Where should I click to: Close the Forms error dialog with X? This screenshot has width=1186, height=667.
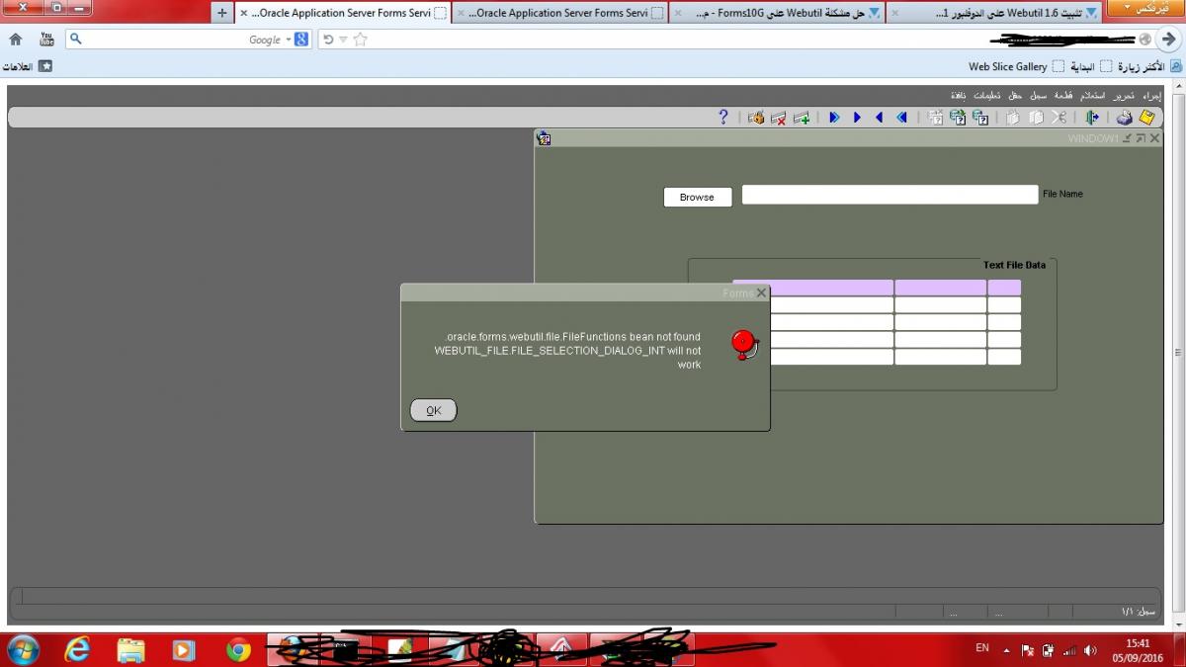pyautogui.click(x=761, y=292)
